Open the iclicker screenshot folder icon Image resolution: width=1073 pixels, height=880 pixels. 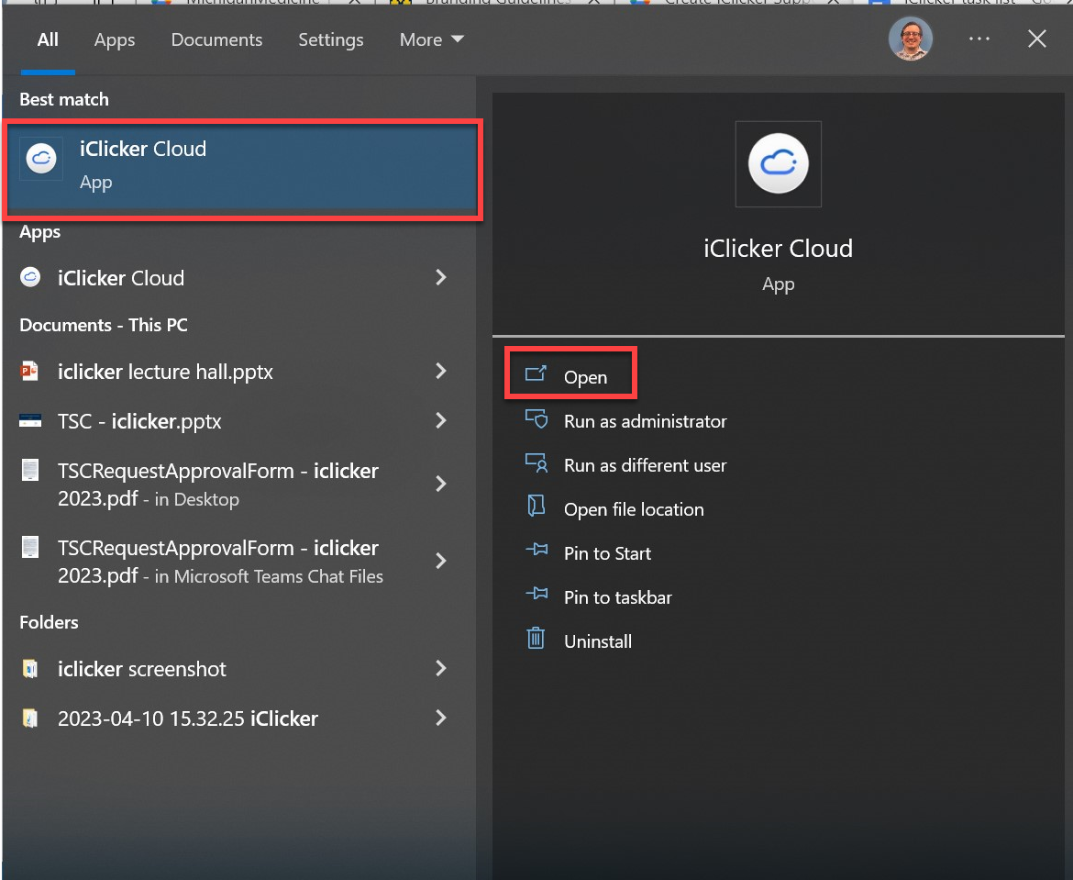pos(28,669)
